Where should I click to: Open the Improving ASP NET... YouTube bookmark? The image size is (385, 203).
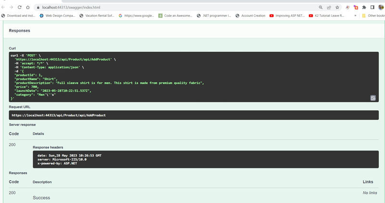click(x=287, y=15)
